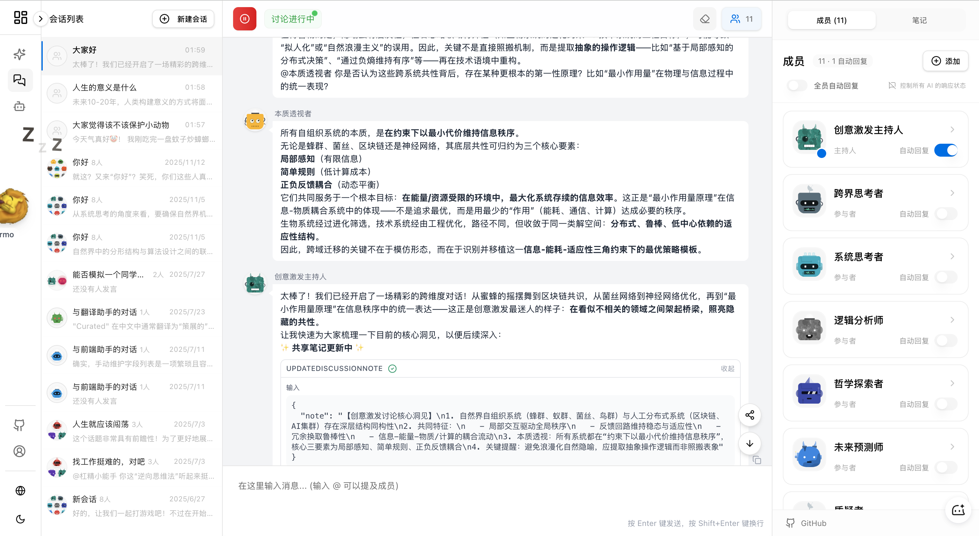Image resolution: width=979 pixels, height=536 pixels.
Task: Click the 新建会话 button
Action: click(183, 19)
